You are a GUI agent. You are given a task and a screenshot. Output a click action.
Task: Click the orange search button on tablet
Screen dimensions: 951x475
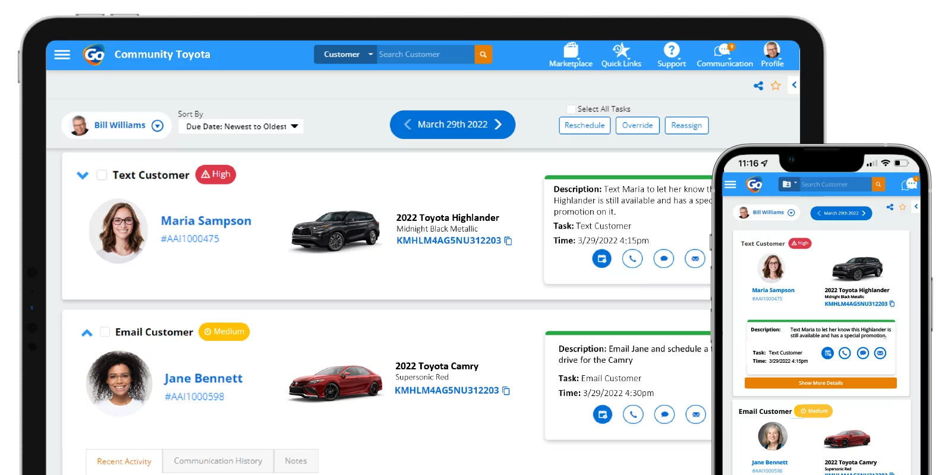pos(483,54)
